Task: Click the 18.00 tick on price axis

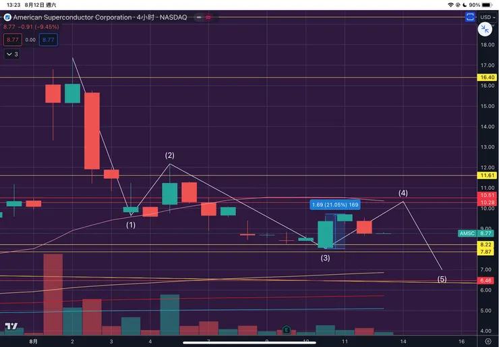Action: click(488, 45)
